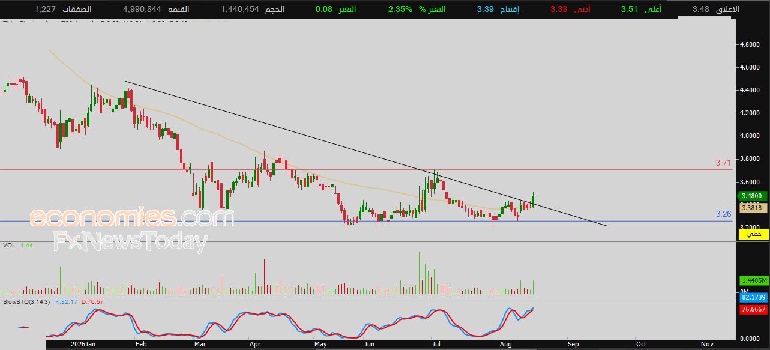Click the volume figure 1,440,454
Screen dimensions: 770x350
[x=241, y=9]
